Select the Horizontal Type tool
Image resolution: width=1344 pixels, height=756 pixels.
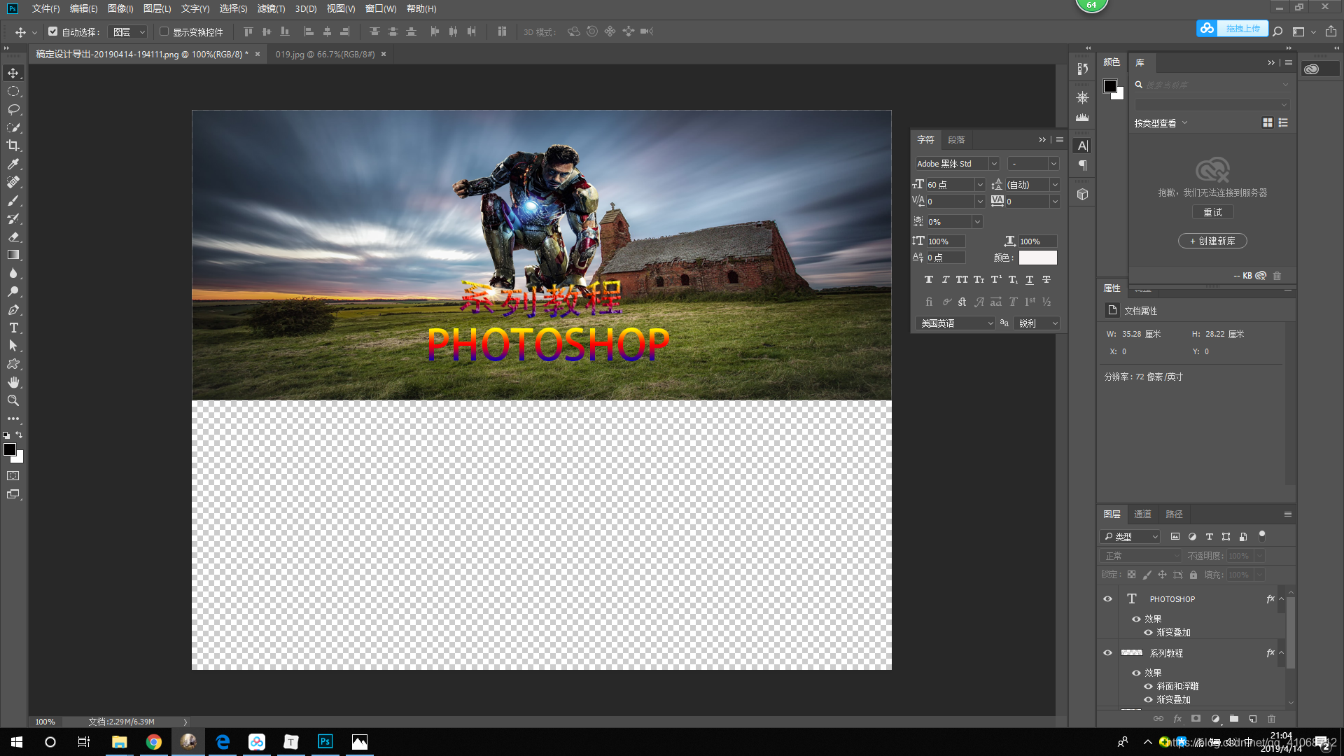pyautogui.click(x=13, y=328)
